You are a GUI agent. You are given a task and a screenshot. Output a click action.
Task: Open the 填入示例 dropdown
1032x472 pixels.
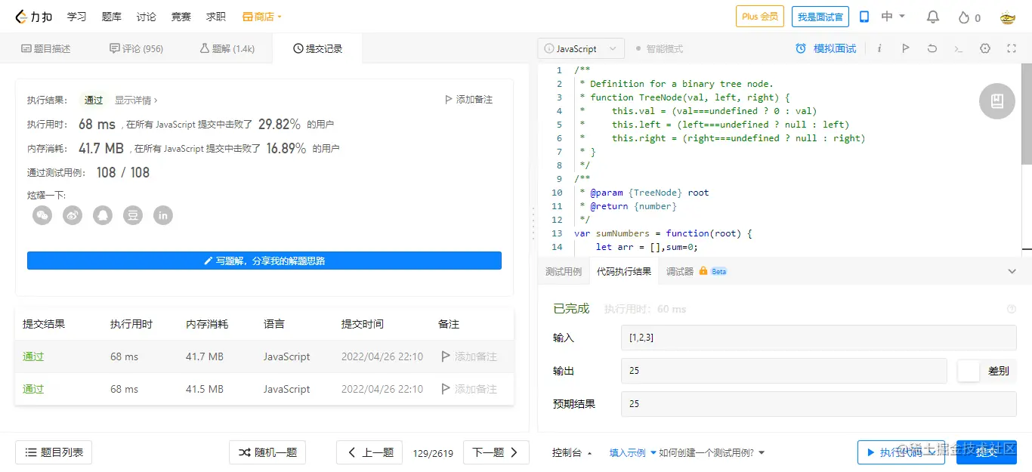tap(632, 453)
